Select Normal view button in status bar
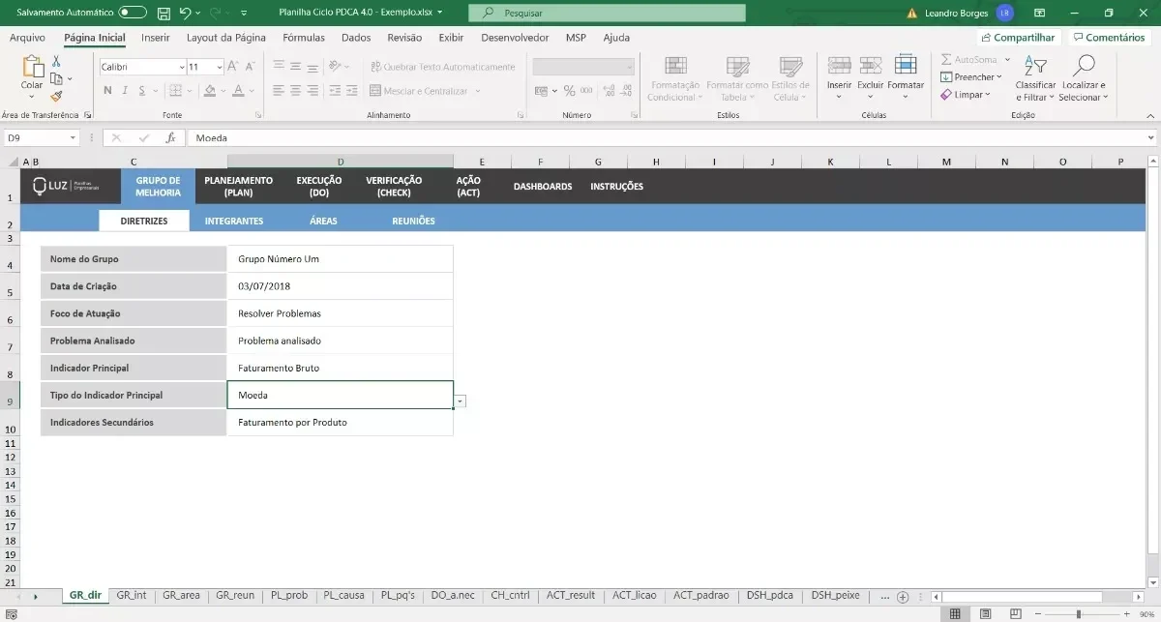The image size is (1161, 622). pyautogui.click(x=955, y=614)
